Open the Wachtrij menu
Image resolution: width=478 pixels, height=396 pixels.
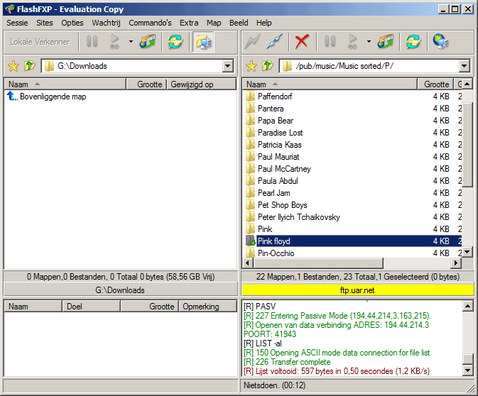click(x=106, y=23)
